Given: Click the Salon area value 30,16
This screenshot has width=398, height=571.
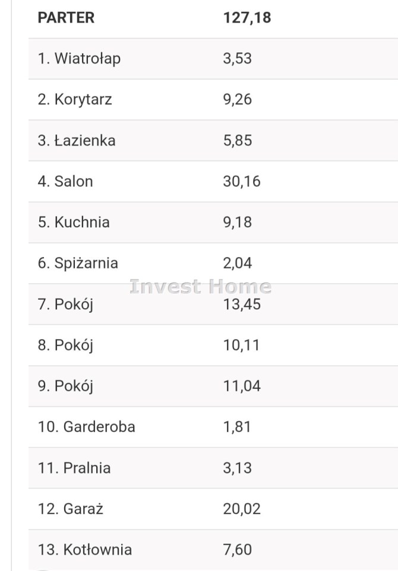Looking at the screenshot, I should (241, 181).
